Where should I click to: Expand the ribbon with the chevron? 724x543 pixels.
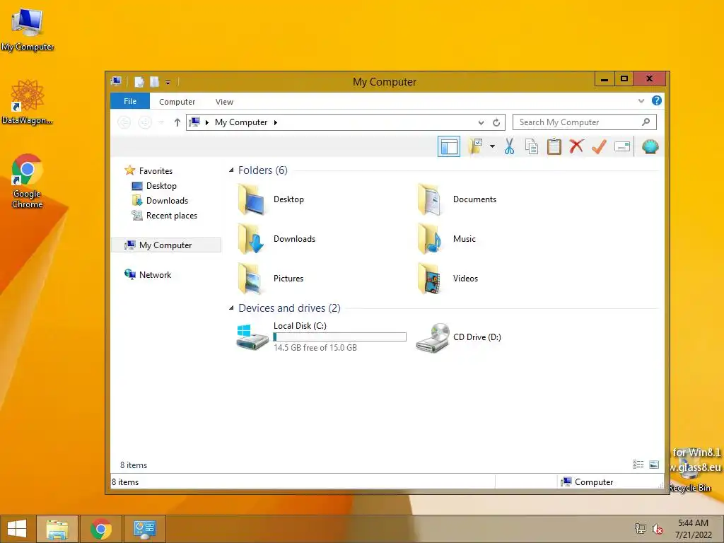[x=641, y=100]
